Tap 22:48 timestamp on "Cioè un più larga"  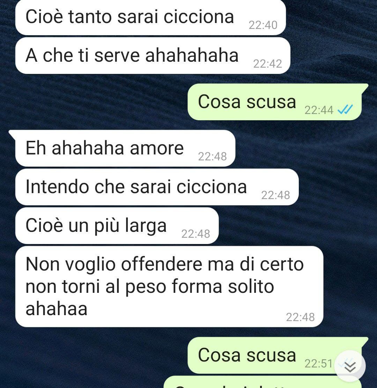click(195, 234)
